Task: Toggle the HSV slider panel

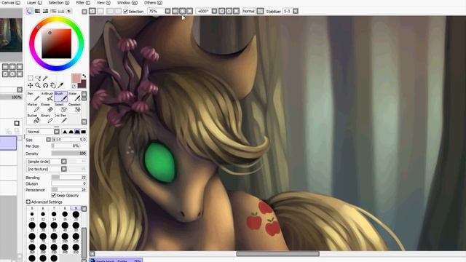Action: (45, 11)
